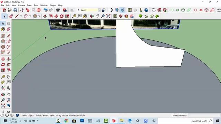This screenshot has width=221, height=124.
Task: Click the Cut scissors icon
Action: coord(22,10)
